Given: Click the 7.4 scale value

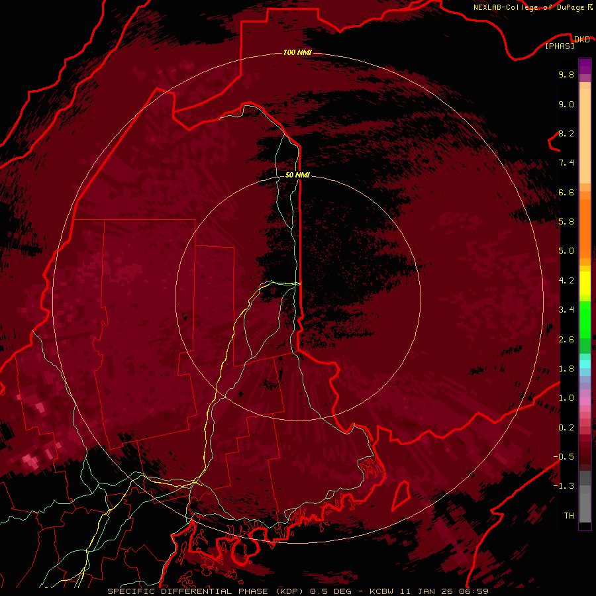Looking at the screenshot, I should point(566,163).
